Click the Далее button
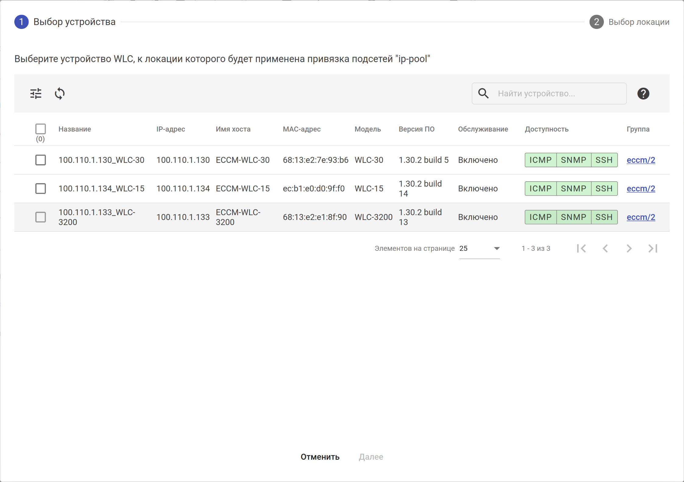This screenshot has width=684, height=482. 371,457
